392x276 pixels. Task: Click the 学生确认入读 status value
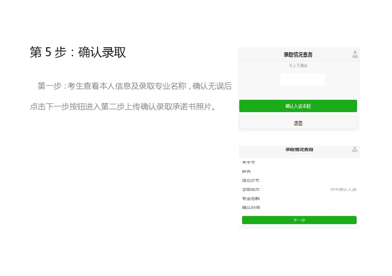[343, 190]
